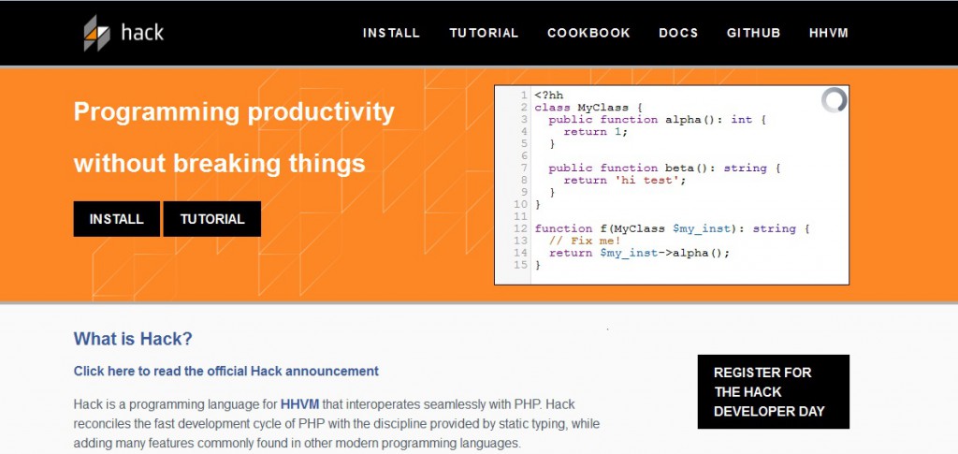Read the official Hack announcement link
958x454 pixels.
point(226,371)
